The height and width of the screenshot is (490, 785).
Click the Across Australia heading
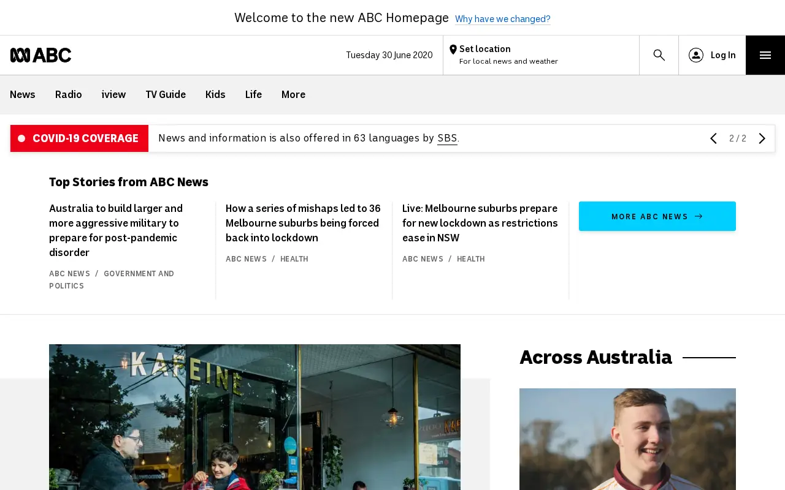(595, 357)
